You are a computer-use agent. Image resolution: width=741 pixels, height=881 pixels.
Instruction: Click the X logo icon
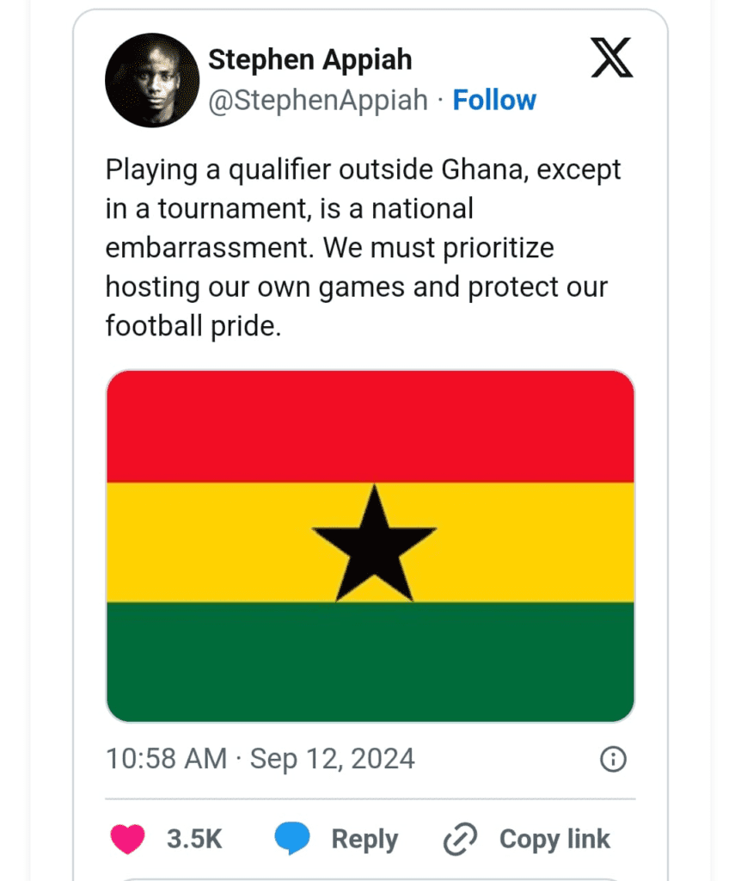coord(612,59)
